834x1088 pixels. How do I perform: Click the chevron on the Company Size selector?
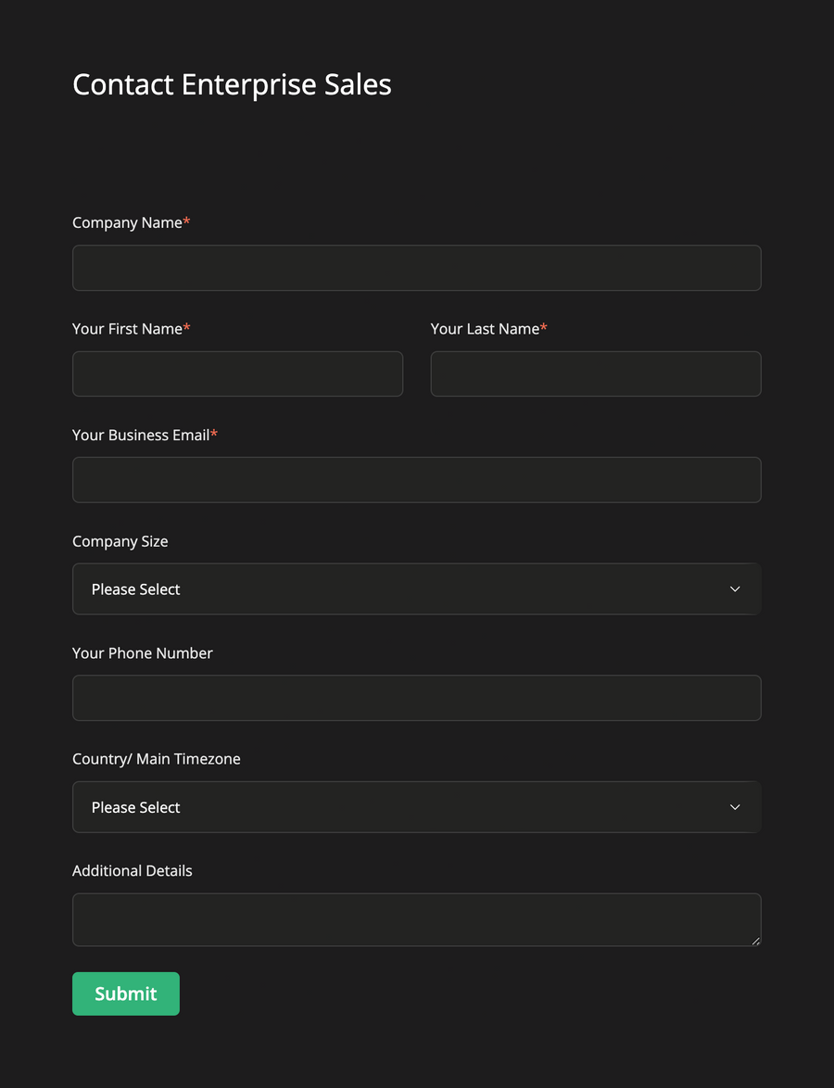click(x=735, y=588)
